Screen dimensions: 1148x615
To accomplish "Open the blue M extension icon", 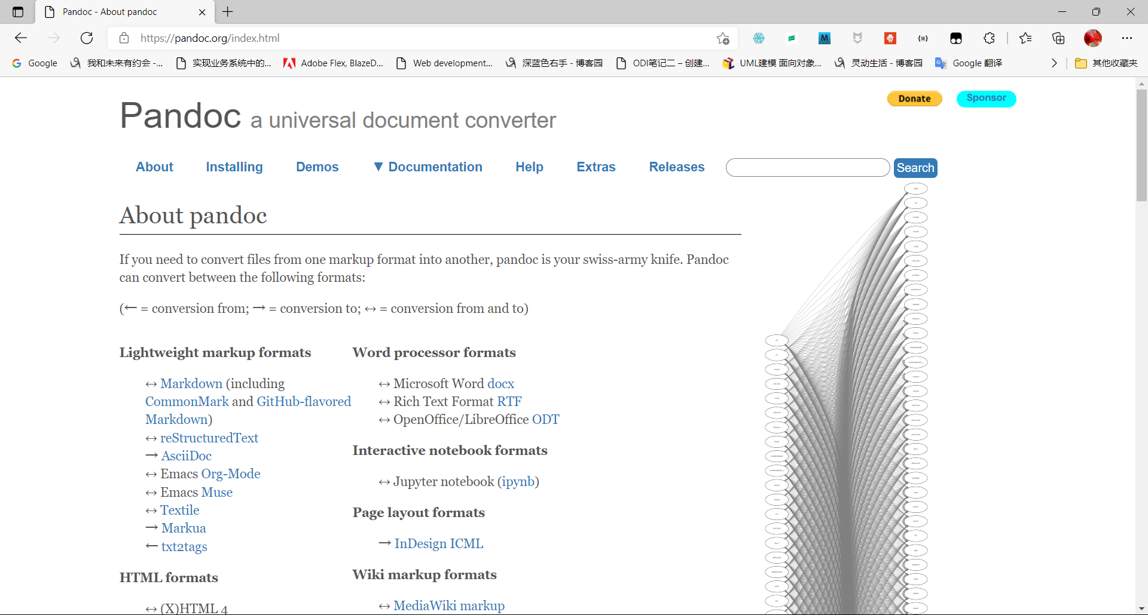I will coord(825,38).
